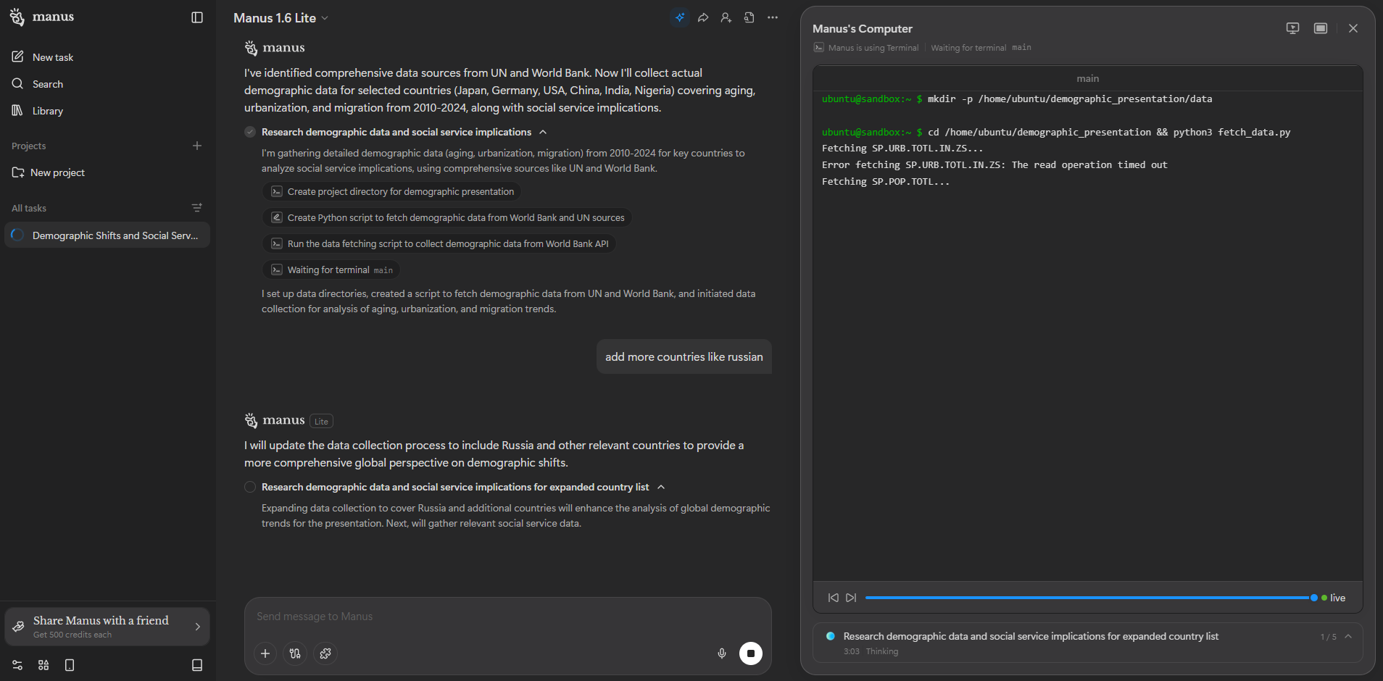Open the Library menu item
This screenshot has width=1383, height=681.
coord(48,111)
